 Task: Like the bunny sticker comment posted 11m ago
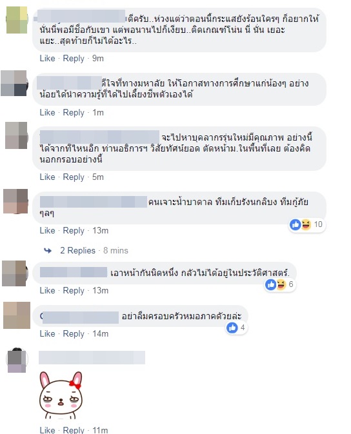point(47,430)
